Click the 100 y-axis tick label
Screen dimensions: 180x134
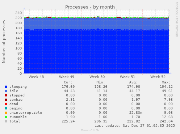coord(18,48)
